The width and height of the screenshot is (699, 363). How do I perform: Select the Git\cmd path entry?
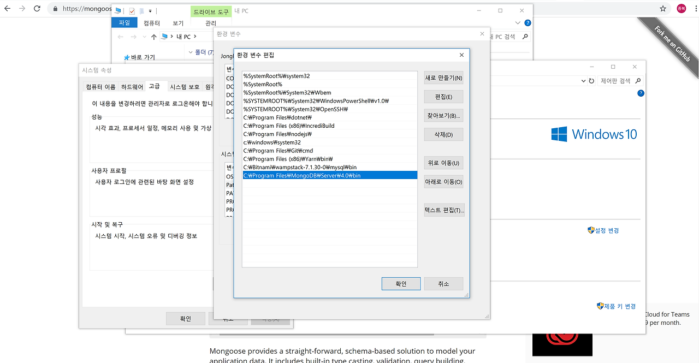(x=330, y=151)
